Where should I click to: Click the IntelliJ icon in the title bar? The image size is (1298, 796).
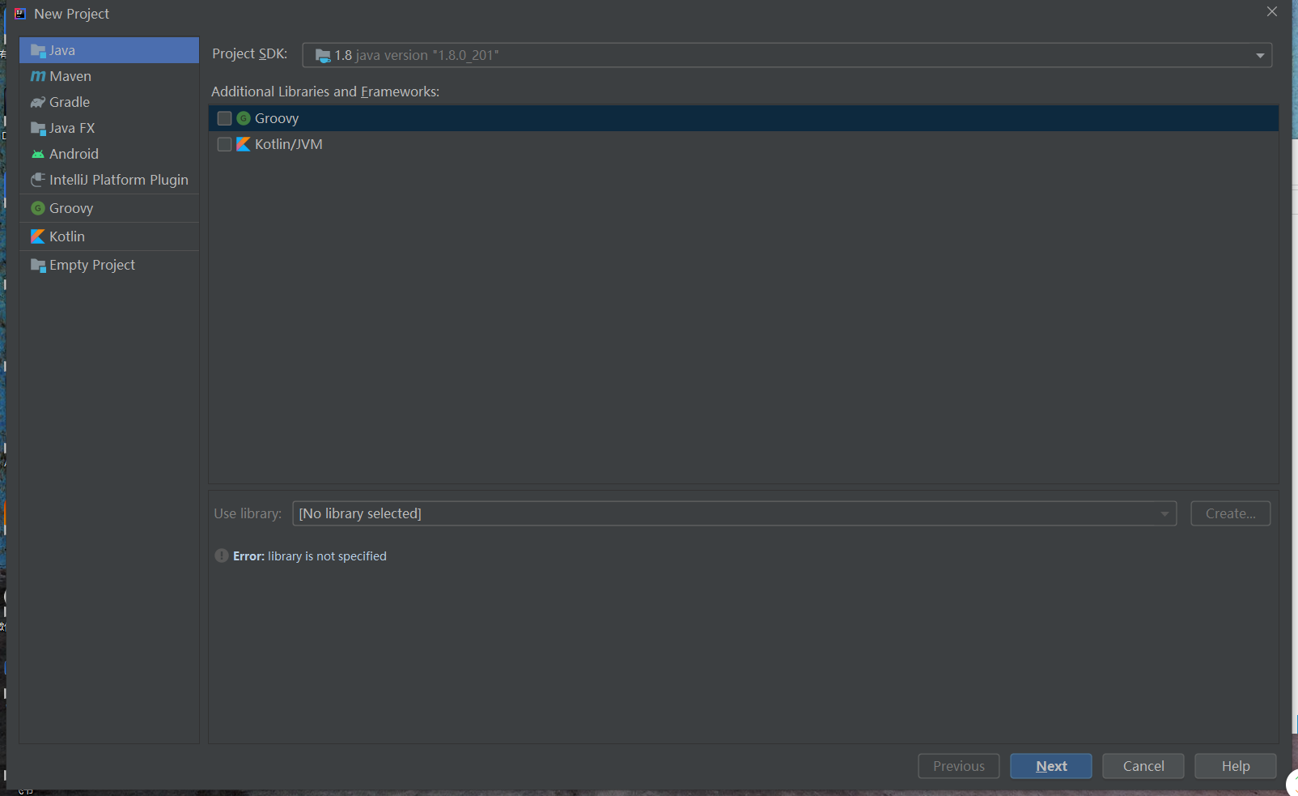click(20, 14)
